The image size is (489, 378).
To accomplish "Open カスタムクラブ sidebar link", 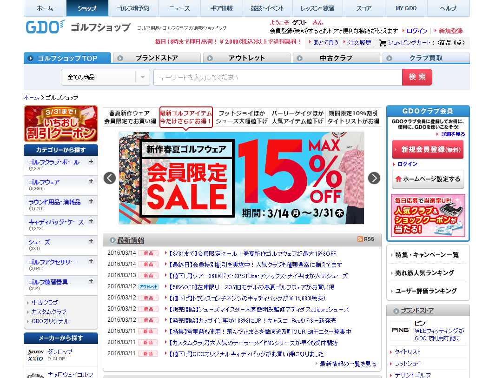I will coord(49,312).
